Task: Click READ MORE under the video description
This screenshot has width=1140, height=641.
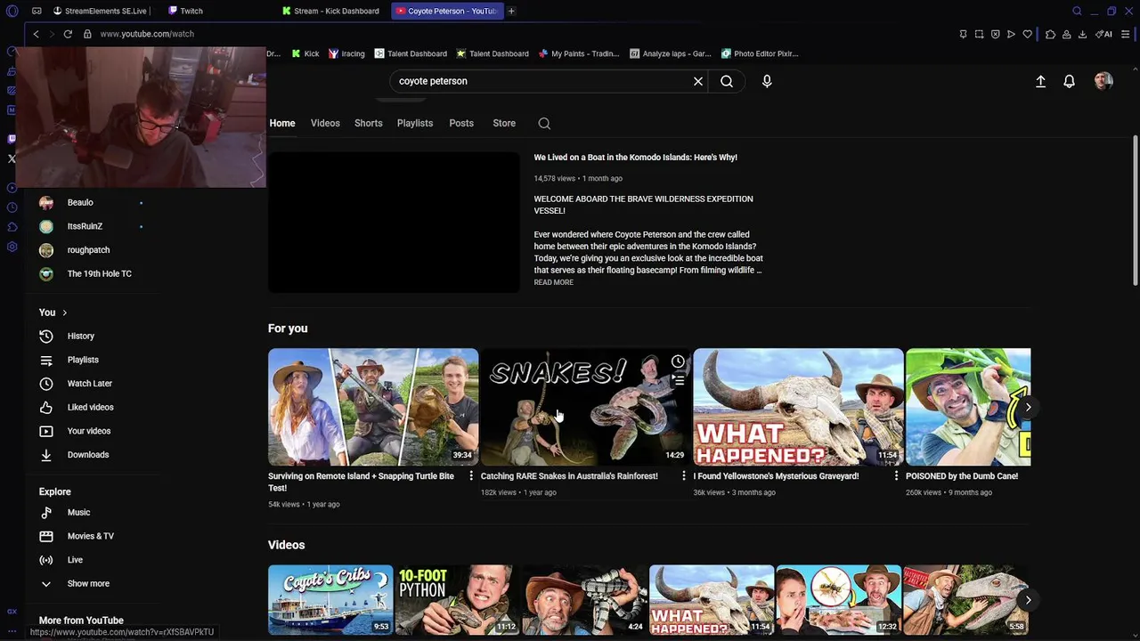Action: point(553,282)
